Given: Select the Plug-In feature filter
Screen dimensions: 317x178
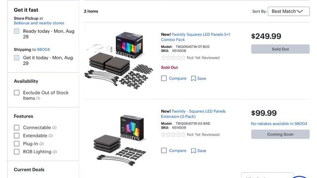Looking at the screenshot, I should tap(16, 144).
